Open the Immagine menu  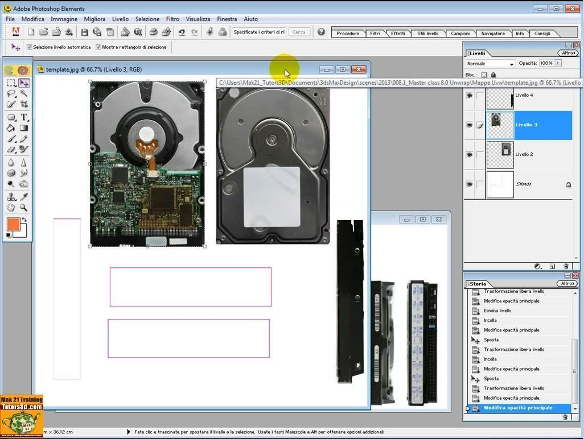64,19
